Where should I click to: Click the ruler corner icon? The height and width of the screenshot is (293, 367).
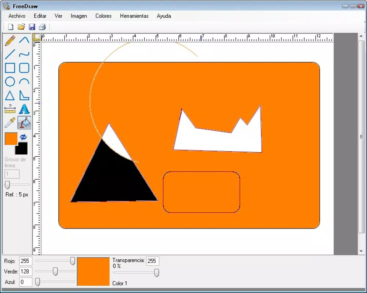pos(36,37)
